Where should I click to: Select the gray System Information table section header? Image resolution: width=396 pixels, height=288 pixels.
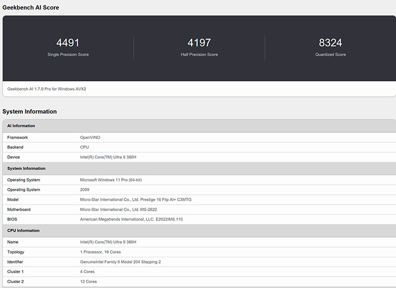point(26,169)
